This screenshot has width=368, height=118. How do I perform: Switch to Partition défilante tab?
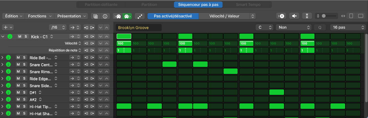coord(101,4)
